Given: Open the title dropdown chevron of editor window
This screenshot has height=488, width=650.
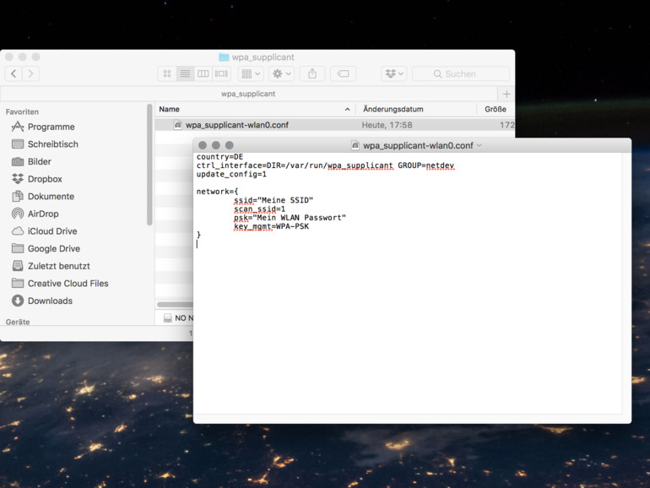Looking at the screenshot, I should (x=479, y=145).
